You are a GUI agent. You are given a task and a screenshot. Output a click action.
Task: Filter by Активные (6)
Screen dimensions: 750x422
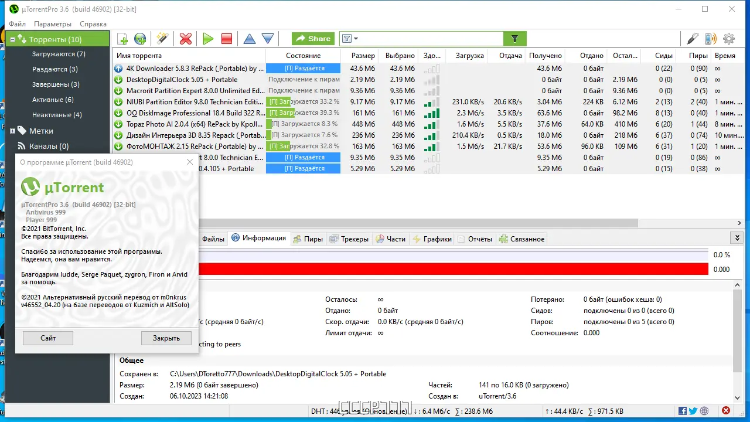(53, 100)
